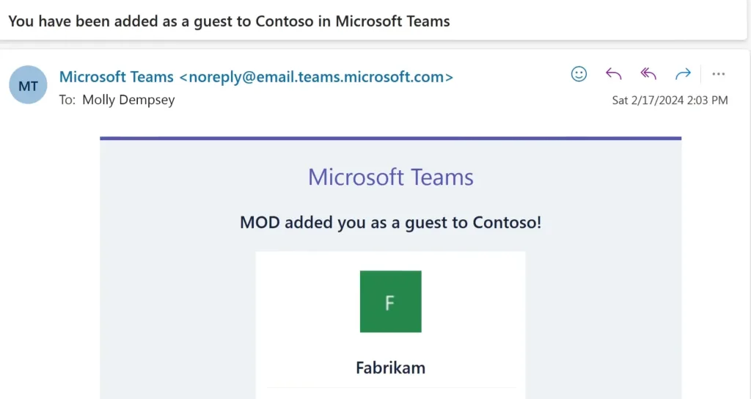
Task: Click the green Fabrikam F logo tile
Action: click(390, 301)
